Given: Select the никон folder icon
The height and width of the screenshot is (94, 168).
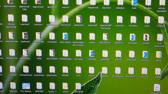Looking at the screenshot, I should [92, 37].
